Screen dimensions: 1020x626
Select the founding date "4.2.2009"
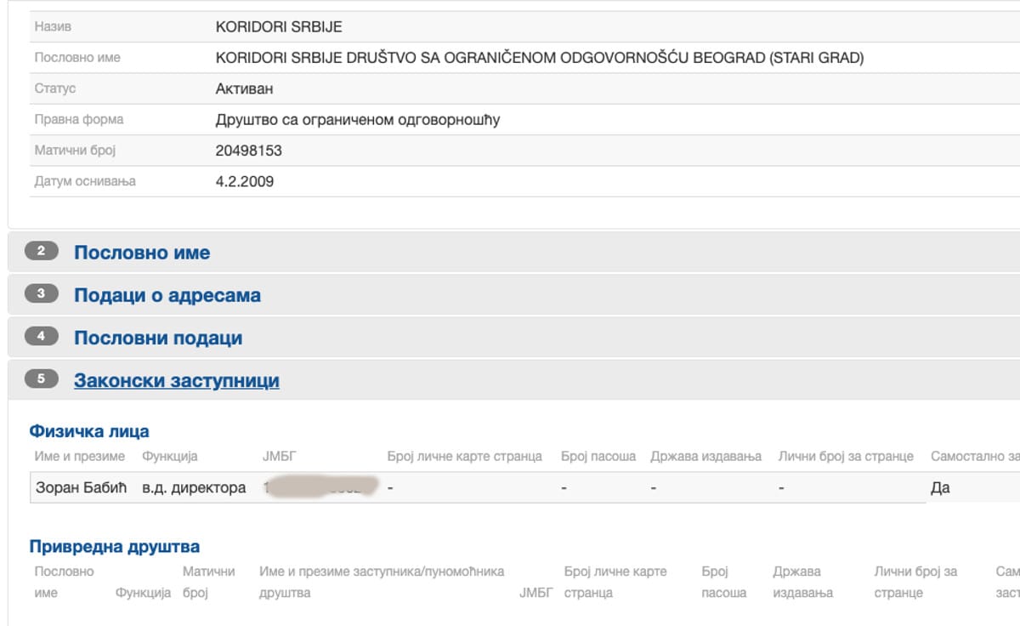coord(242,180)
